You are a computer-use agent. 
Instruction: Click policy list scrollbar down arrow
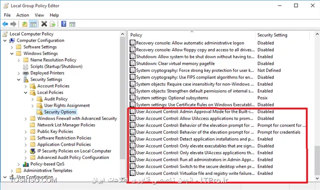coord(317,178)
